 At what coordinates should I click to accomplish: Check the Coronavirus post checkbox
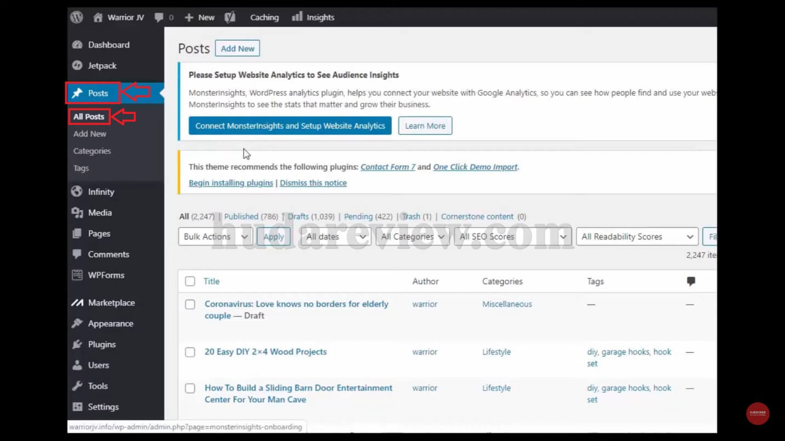click(190, 304)
